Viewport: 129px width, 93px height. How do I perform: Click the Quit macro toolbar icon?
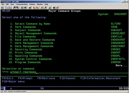coord(45,8)
